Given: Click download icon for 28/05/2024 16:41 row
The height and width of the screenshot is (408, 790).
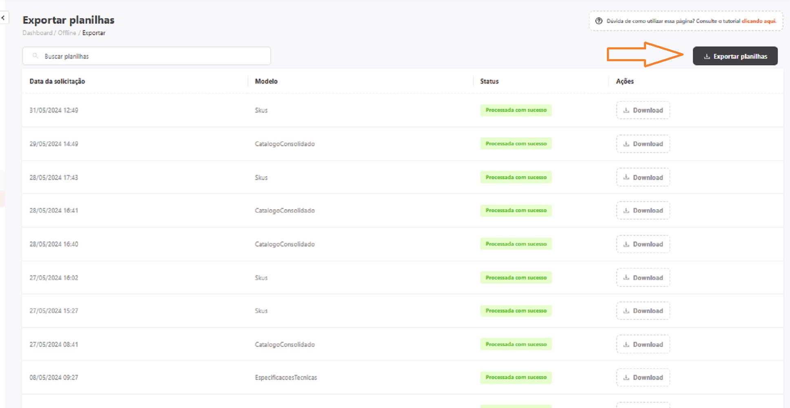Looking at the screenshot, I should click(x=626, y=211).
